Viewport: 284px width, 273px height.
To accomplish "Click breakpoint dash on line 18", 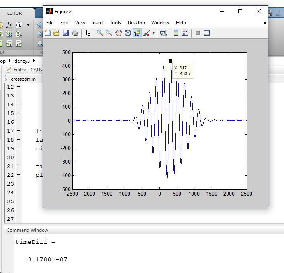I will [x=18, y=140].
